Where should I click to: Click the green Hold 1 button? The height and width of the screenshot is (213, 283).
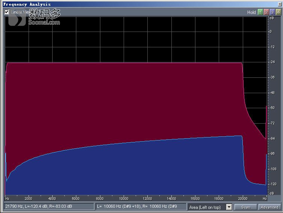point(260,12)
